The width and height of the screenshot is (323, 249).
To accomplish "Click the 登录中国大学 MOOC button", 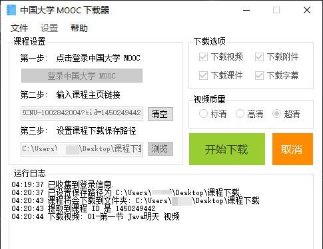I will 82,76.
